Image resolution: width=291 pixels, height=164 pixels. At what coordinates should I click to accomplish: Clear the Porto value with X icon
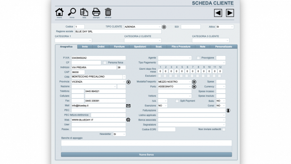pyautogui.click(x=194, y=87)
